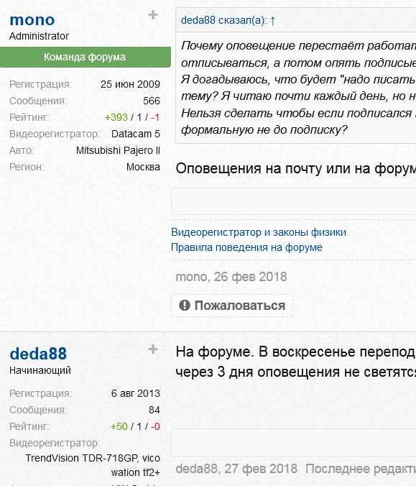The height and width of the screenshot is (486, 416).
Task: Click the +50 positive rating for deda88
Action: click(119, 426)
